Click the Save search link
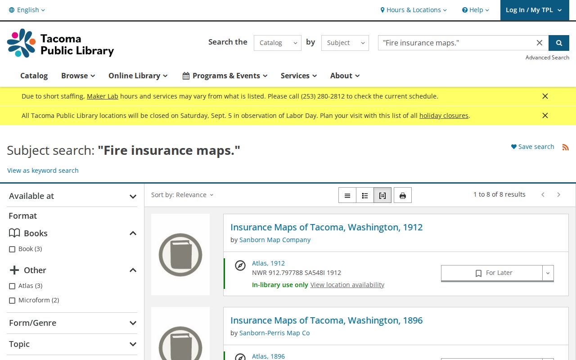The image size is (576, 360). tap(532, 147)
